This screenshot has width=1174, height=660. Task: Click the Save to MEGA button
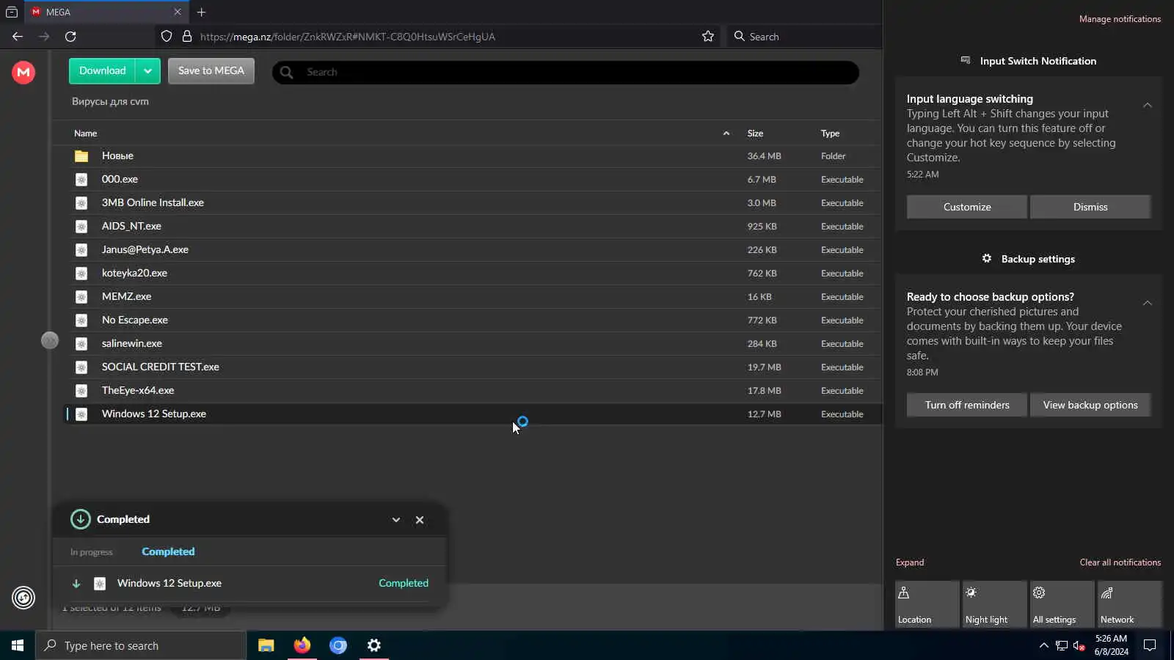click(211, 71)
